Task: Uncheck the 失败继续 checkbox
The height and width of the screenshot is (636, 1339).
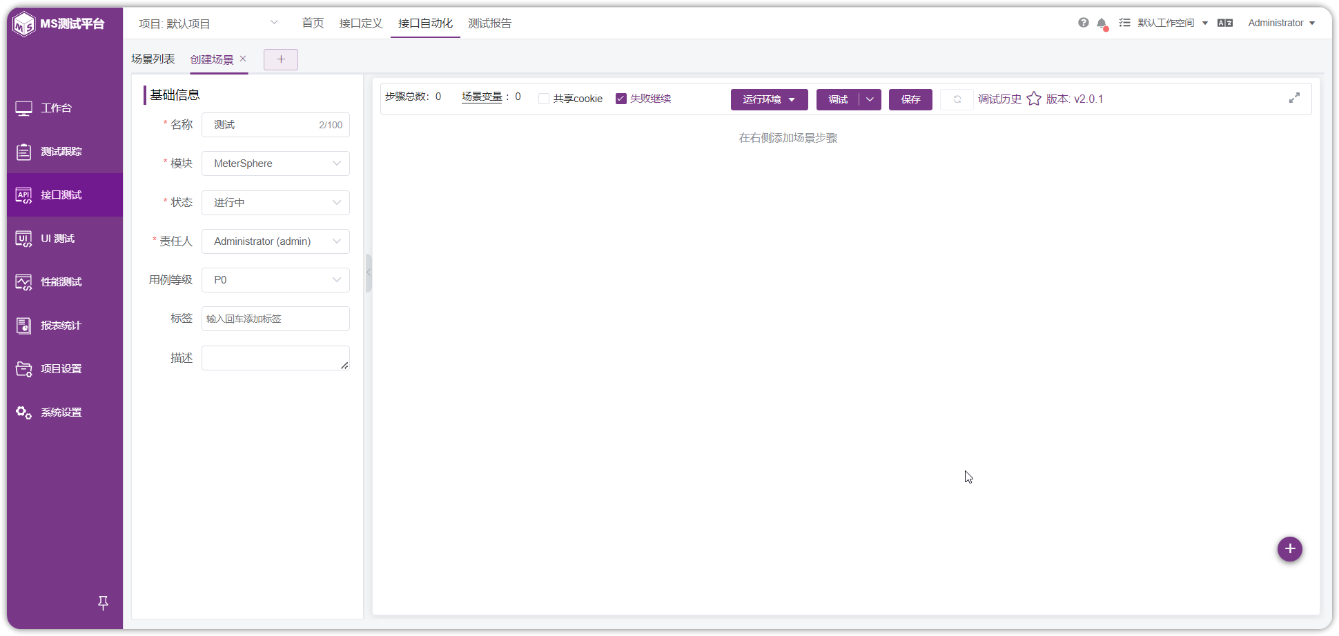Action: [x=621, y=99]
